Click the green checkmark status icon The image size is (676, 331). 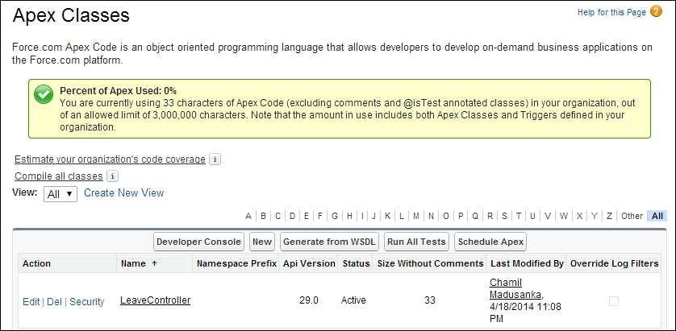coord(44,94)
